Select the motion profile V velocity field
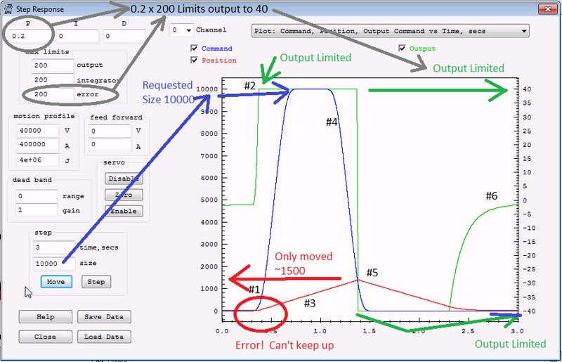The image size is (562, 362). [x=38, y=130]
